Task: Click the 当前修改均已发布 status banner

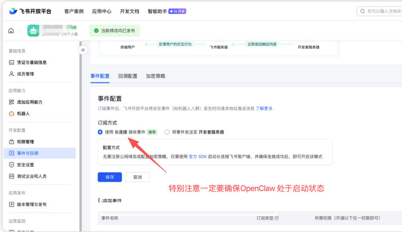Action: 115,31
